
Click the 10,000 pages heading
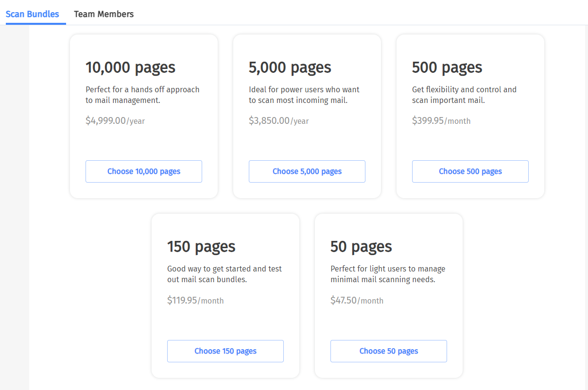[x=130, y=67]
